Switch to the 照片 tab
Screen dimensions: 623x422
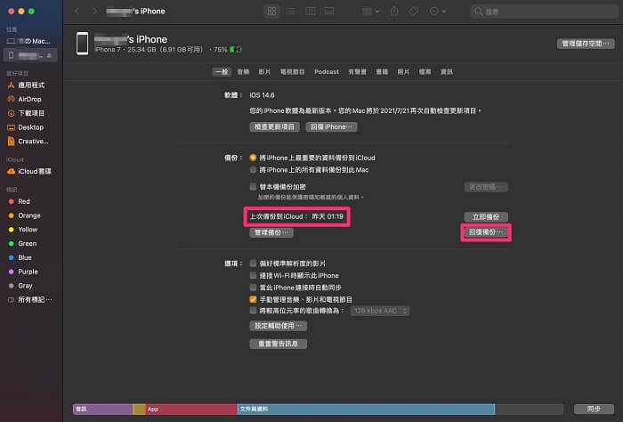(403, 72)
